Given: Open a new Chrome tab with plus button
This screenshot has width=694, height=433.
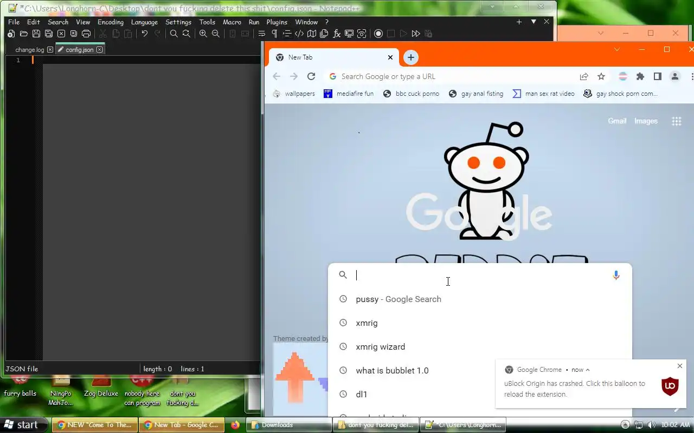Looking at the screenshot, I should coord(411,57).
